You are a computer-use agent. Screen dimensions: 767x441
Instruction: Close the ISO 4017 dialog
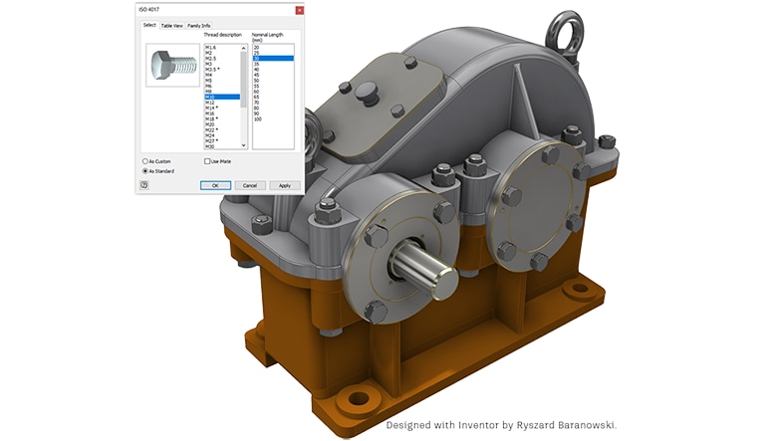299,11
